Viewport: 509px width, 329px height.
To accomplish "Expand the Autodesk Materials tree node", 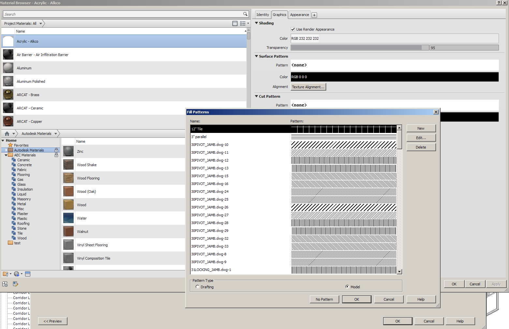I will (x=6, y=150).
